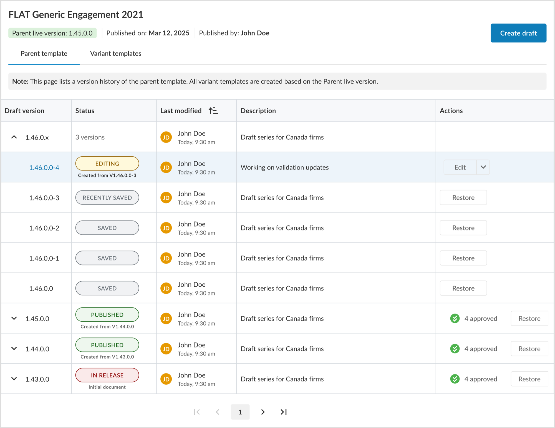Restore version 1.46.0.0-3
The width and height of the screenshot is (555, 428).
point(463,197)
